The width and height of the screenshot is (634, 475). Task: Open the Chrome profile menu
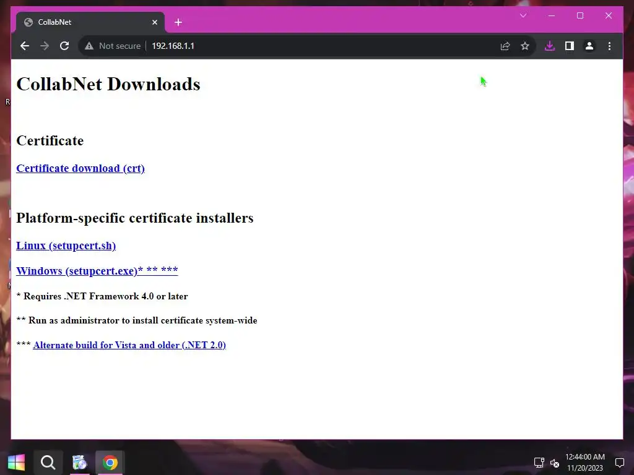coord(589,46)
